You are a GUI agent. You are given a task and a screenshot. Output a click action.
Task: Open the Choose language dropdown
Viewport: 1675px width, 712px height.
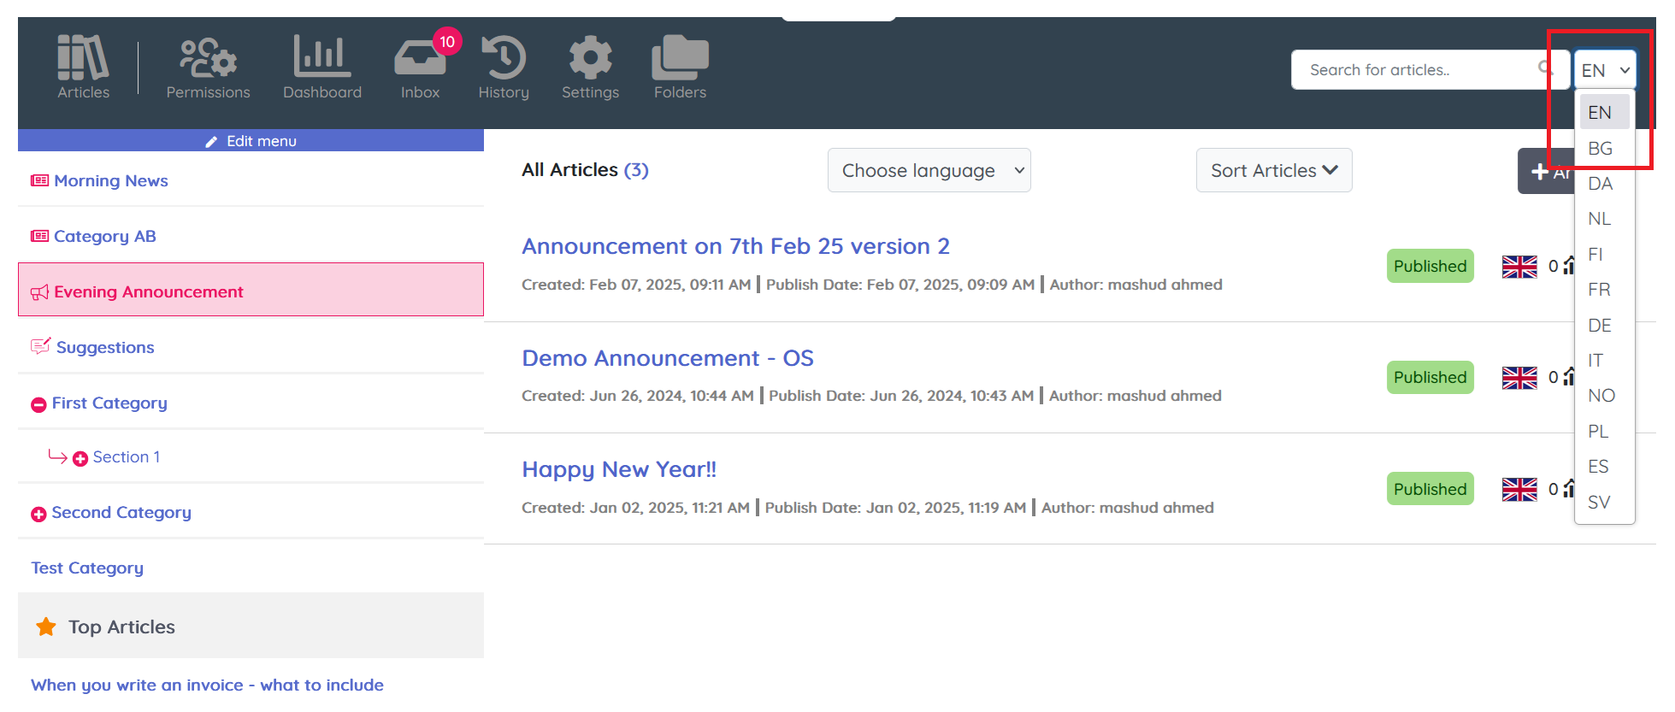(929, 170)
